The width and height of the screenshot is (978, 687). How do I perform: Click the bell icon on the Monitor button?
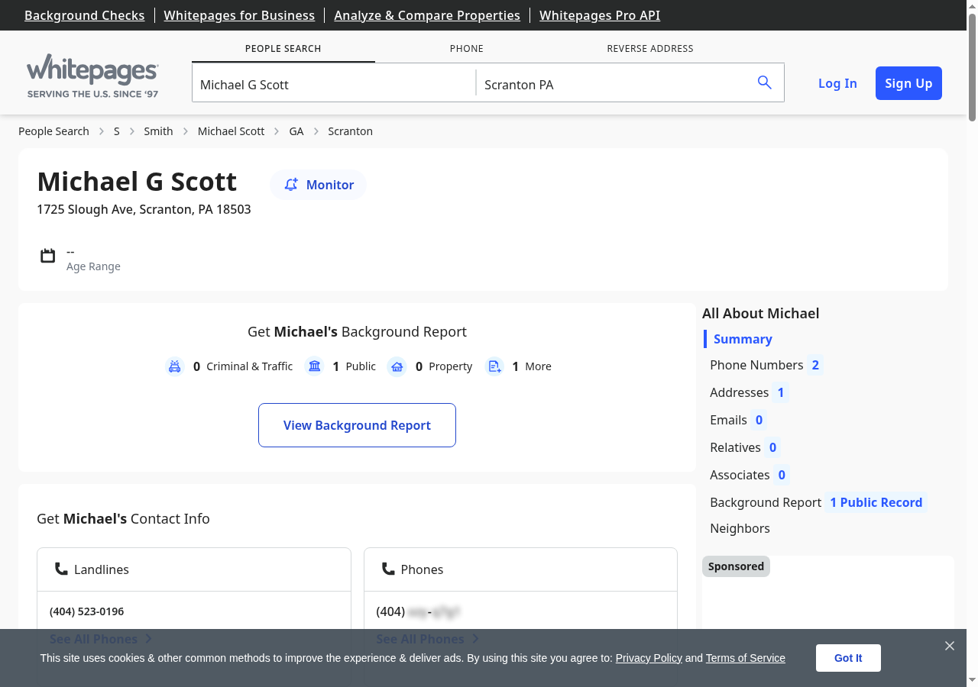tap(290, 184)
